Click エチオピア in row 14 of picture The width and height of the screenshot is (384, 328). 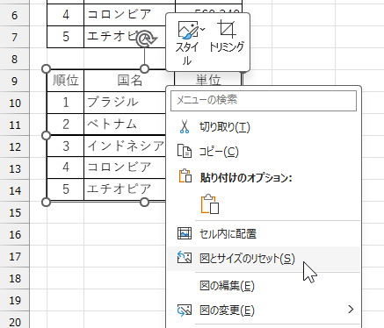120,189
